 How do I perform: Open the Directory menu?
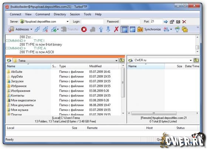[60, 14]
